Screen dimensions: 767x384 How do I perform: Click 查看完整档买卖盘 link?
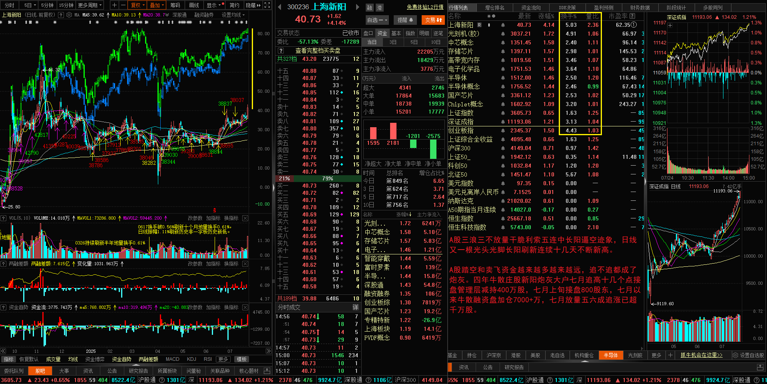318,50
